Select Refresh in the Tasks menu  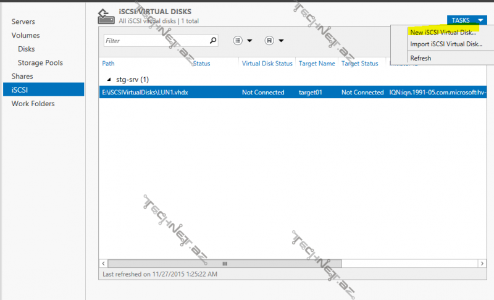click(421, 58)
